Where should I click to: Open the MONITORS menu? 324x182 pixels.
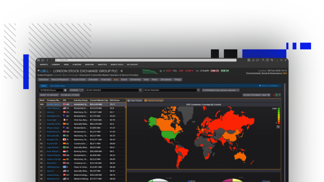point(90,65)
